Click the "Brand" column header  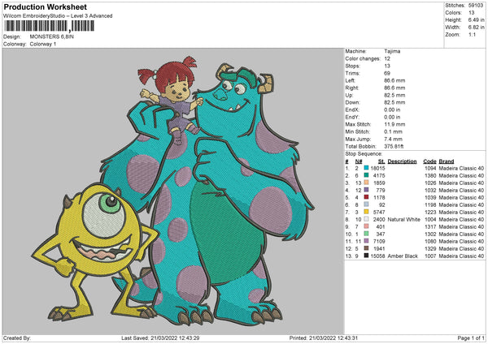[x=447, y=161]
